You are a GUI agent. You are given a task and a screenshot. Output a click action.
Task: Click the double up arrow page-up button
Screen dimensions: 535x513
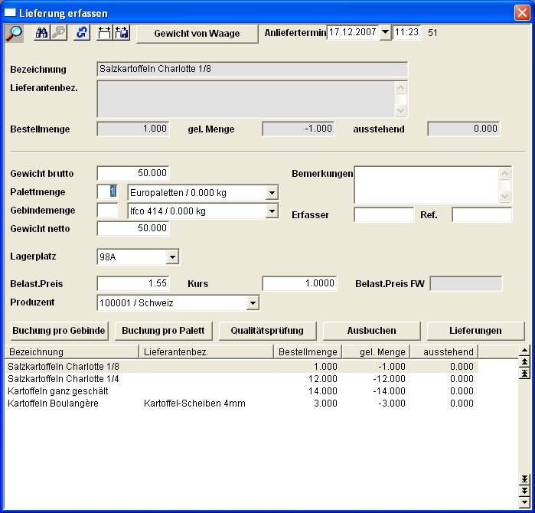click(524, 361)
